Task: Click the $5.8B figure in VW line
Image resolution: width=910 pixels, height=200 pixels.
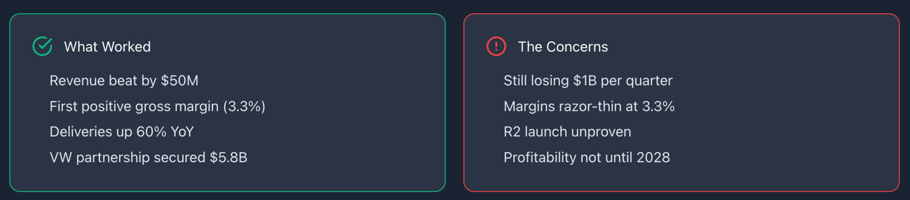Action: [228, 157]
